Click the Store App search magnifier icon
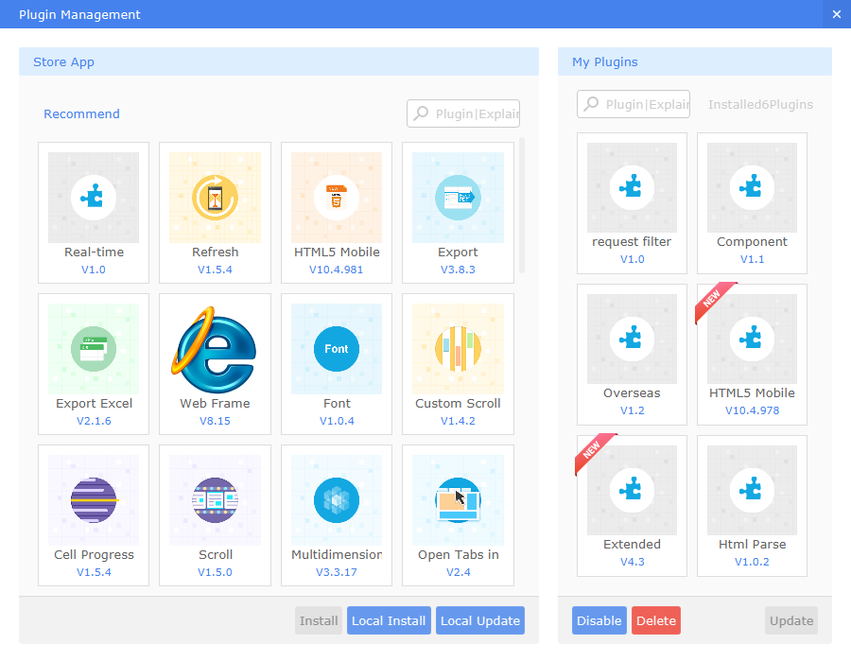 point(421,113)
